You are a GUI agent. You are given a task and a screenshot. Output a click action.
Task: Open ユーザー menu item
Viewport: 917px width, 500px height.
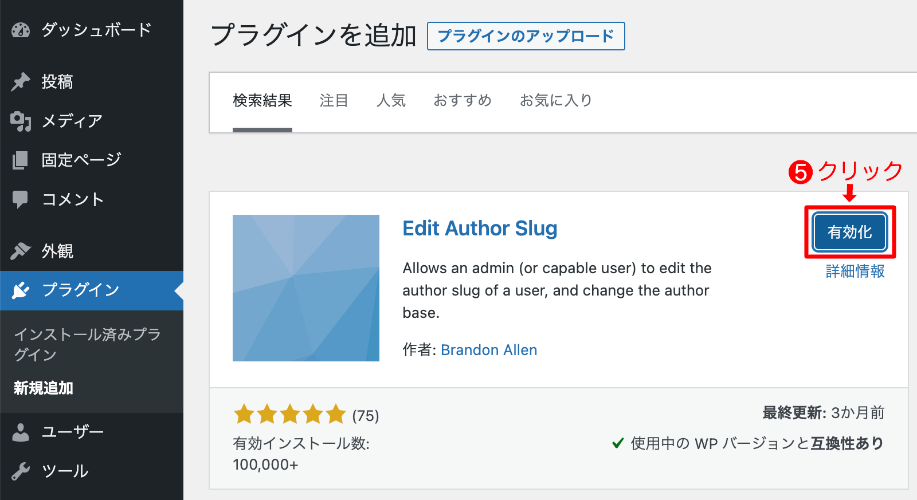tap(92, 432)
